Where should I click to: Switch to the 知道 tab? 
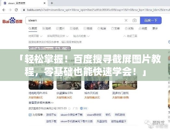click(102, 28)
